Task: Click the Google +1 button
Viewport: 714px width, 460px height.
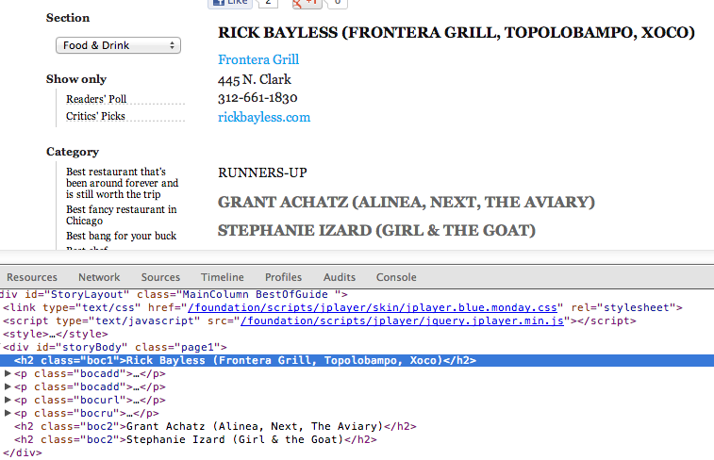Action: coord(307,3)
